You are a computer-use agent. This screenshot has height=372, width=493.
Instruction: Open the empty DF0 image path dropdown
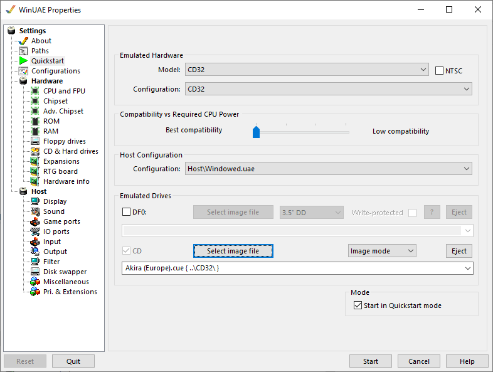click(x=297, y=231)
